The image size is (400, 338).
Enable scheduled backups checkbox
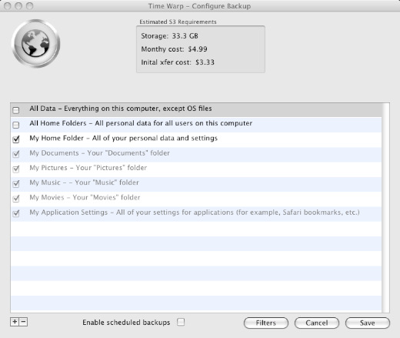point(181,322)
